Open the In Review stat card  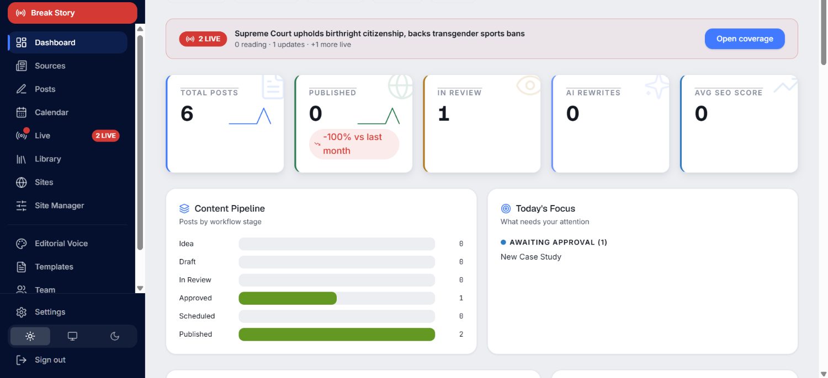click(x=482, y=124)
